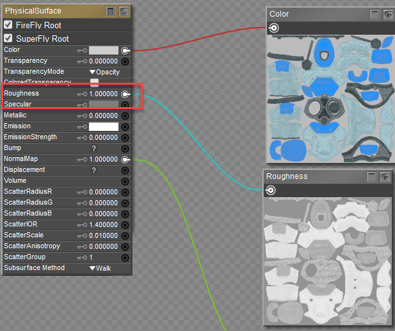The width and height of the screenshot is (395, 331).
Task: Click the animation key icon beside Transparency
Action: coord(81,61)
